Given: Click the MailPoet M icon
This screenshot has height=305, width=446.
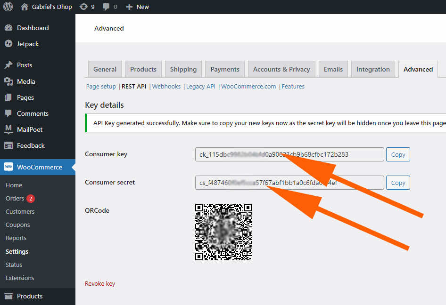Looking at the screenshot, I should coord(8,129).
